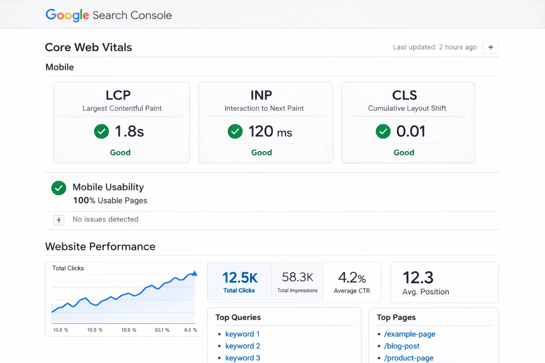Switch to the Average CTR metric
This screenshot has height=363, width=545.
(x=352, y=282)
